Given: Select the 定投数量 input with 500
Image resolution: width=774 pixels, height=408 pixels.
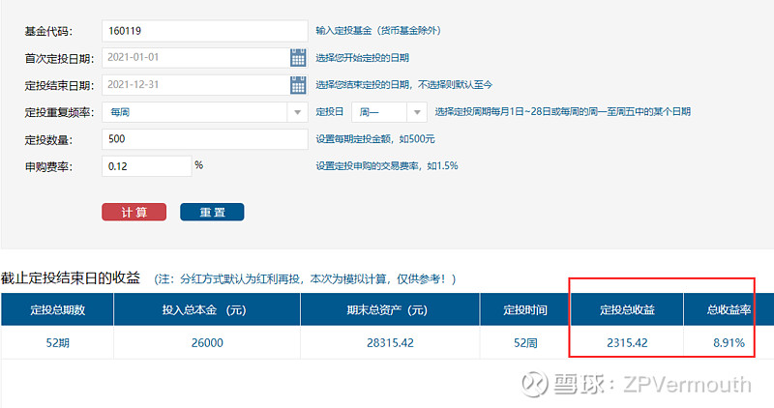Looking at the screenshot, I should [204, 139].
